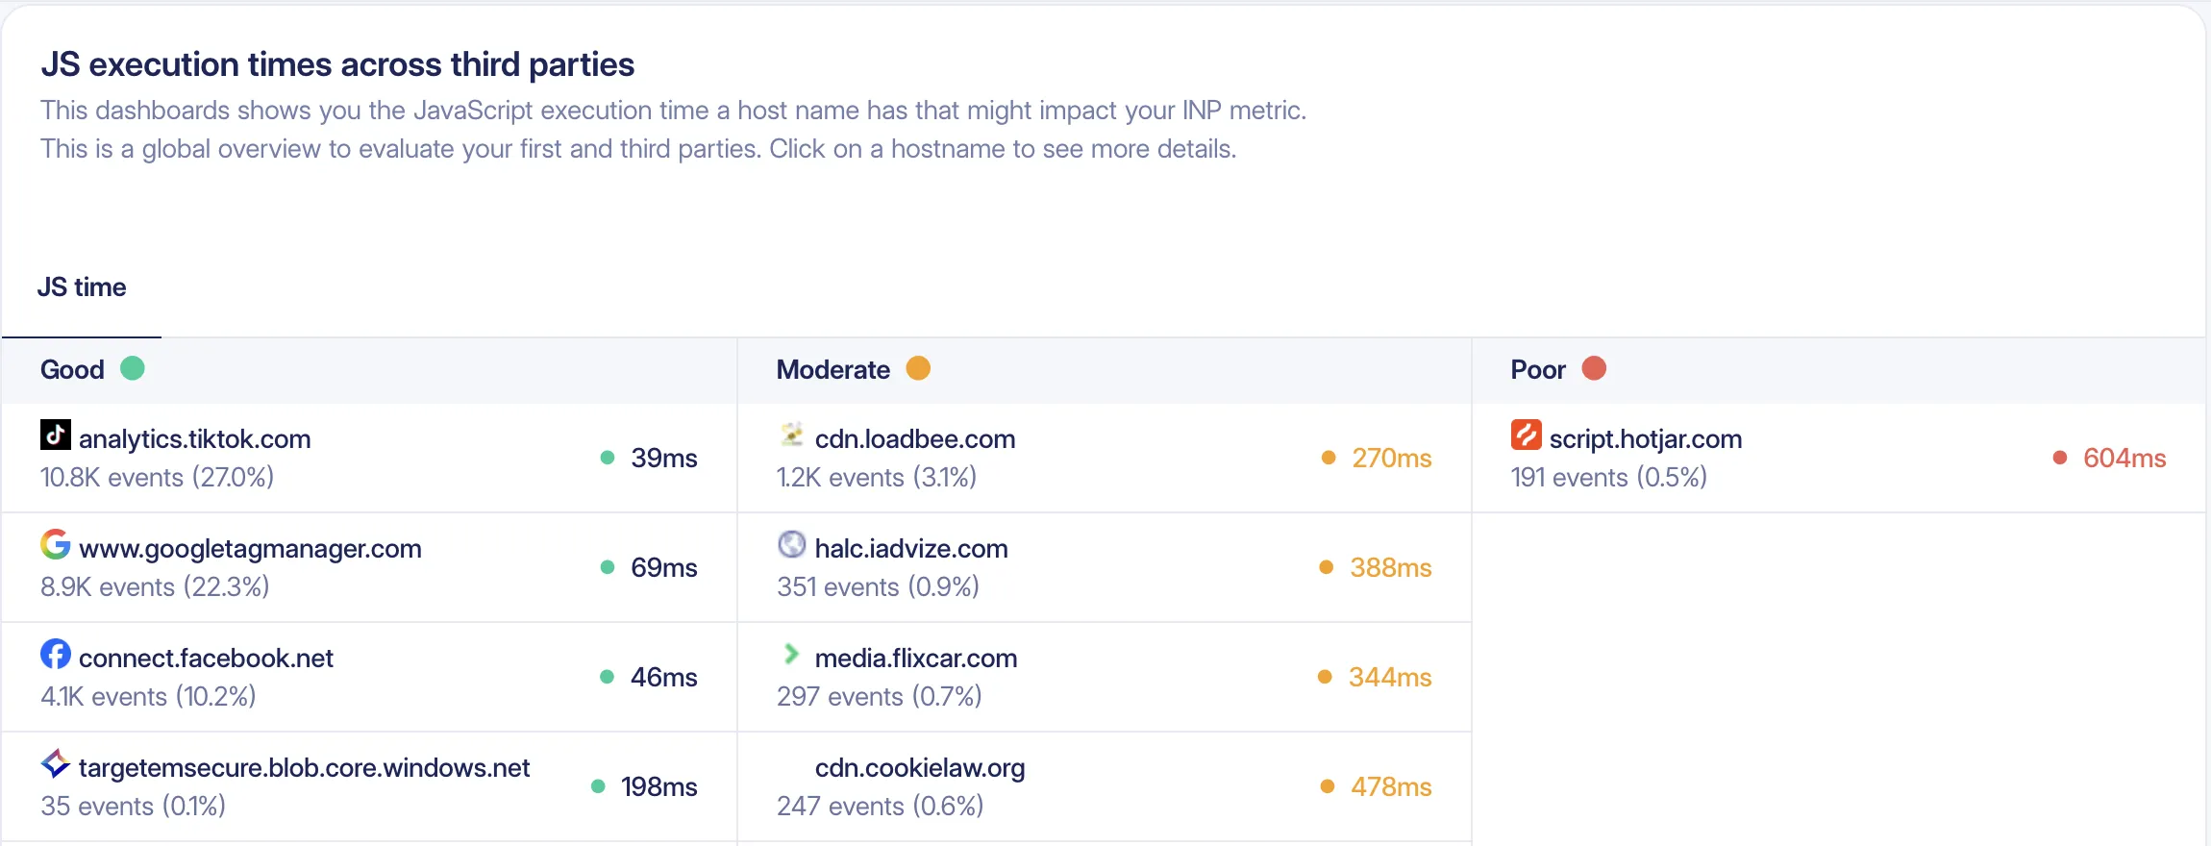Click the 604ms value for Hotjar

[2124, 459]
